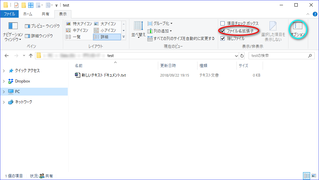This screenshot has height=180, width=319.
Task: Open the Group by (グループ化) dropdown
Action: [160, 24]
